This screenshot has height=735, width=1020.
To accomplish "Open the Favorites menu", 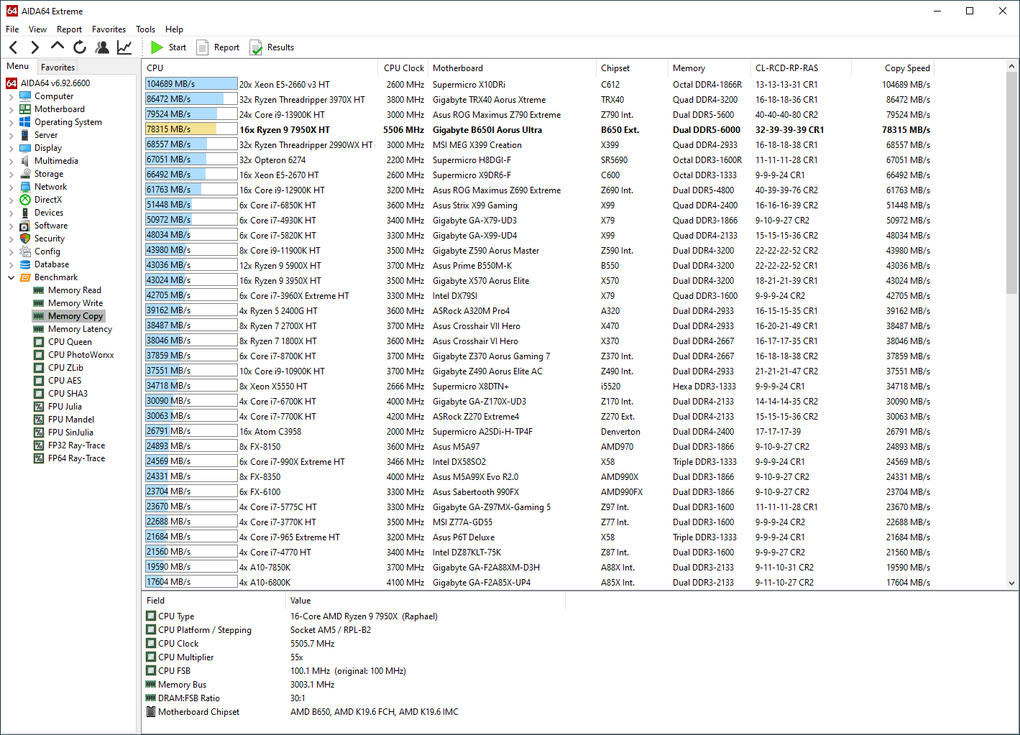I will (x=109, y=29).
